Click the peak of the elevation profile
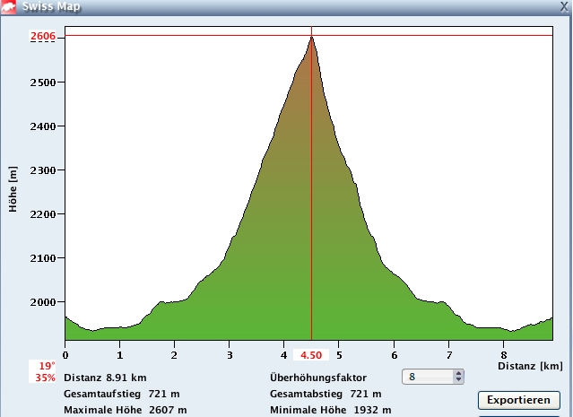 (311, 38)
